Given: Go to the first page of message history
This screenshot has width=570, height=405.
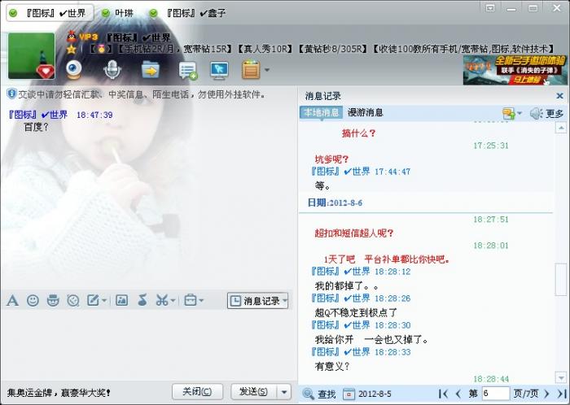Looking at the screenshot, I should click(443, 394).
